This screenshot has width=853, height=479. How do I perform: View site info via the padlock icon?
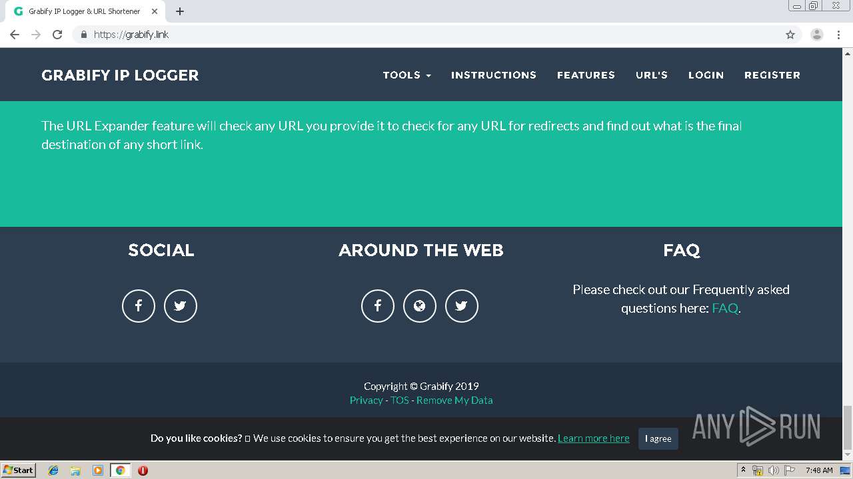[83, 35]
